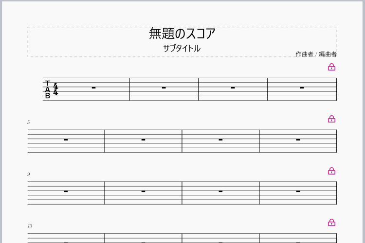
Task: Select the 4/4 time signature
Action: coord(55,89)
